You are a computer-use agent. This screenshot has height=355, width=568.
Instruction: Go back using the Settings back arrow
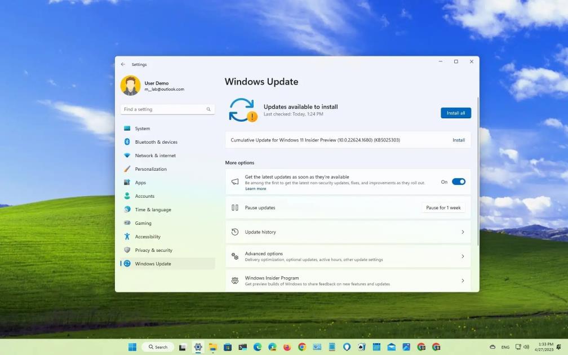tap(123, 64)
